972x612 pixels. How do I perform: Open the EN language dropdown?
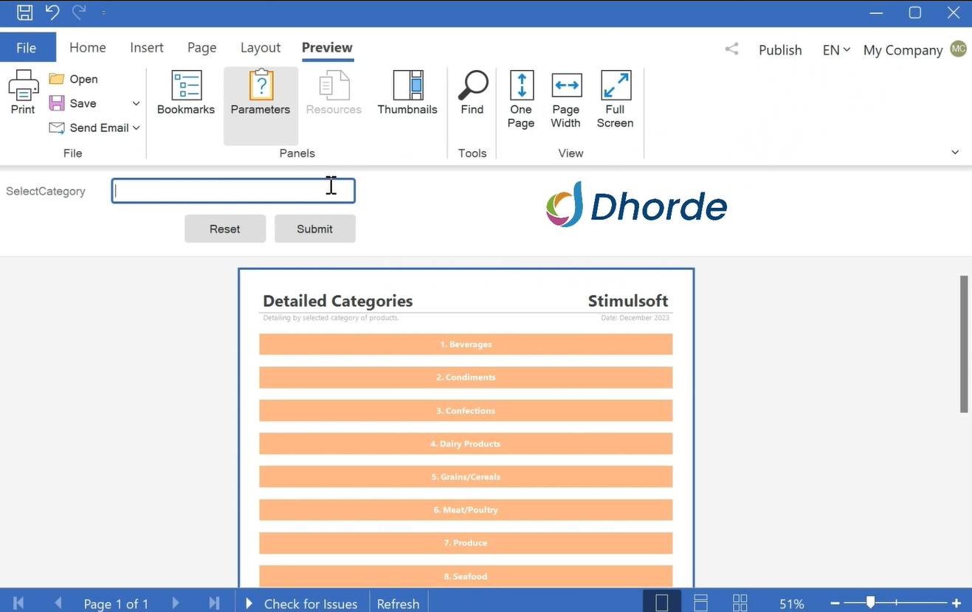[x=836, y=50]
